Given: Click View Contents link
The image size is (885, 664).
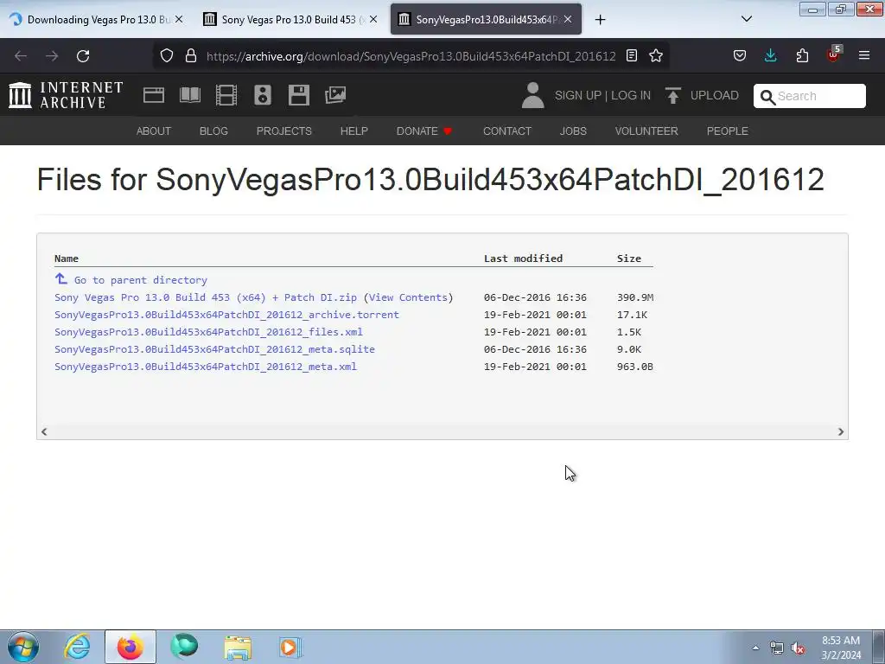Looking at the screenshot, I should (408, 297).
